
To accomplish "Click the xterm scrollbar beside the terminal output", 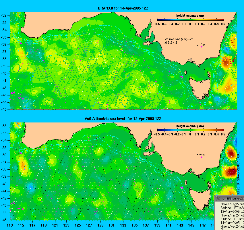I will tap(218, 216).
